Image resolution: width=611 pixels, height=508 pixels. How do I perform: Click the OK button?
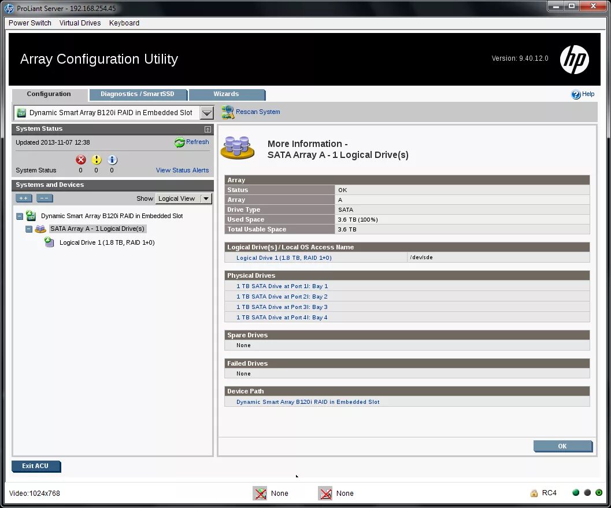[562, 446]
